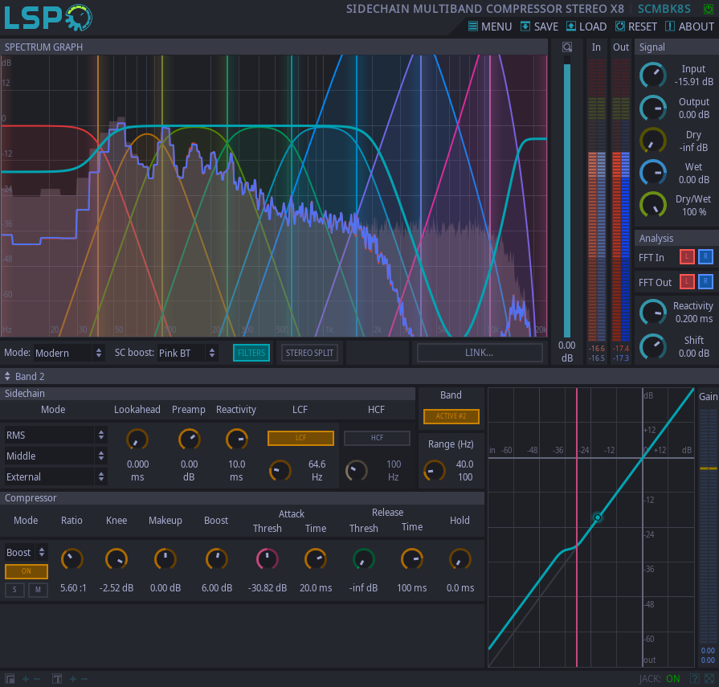Open the Middle source dropdown
This screenshot has height=687, width=719.
(x=55, y=456)
